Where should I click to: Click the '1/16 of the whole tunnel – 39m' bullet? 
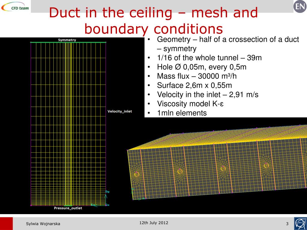209,58
